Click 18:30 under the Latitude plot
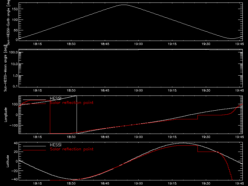248x186 pixels. (x=71, y=184)
